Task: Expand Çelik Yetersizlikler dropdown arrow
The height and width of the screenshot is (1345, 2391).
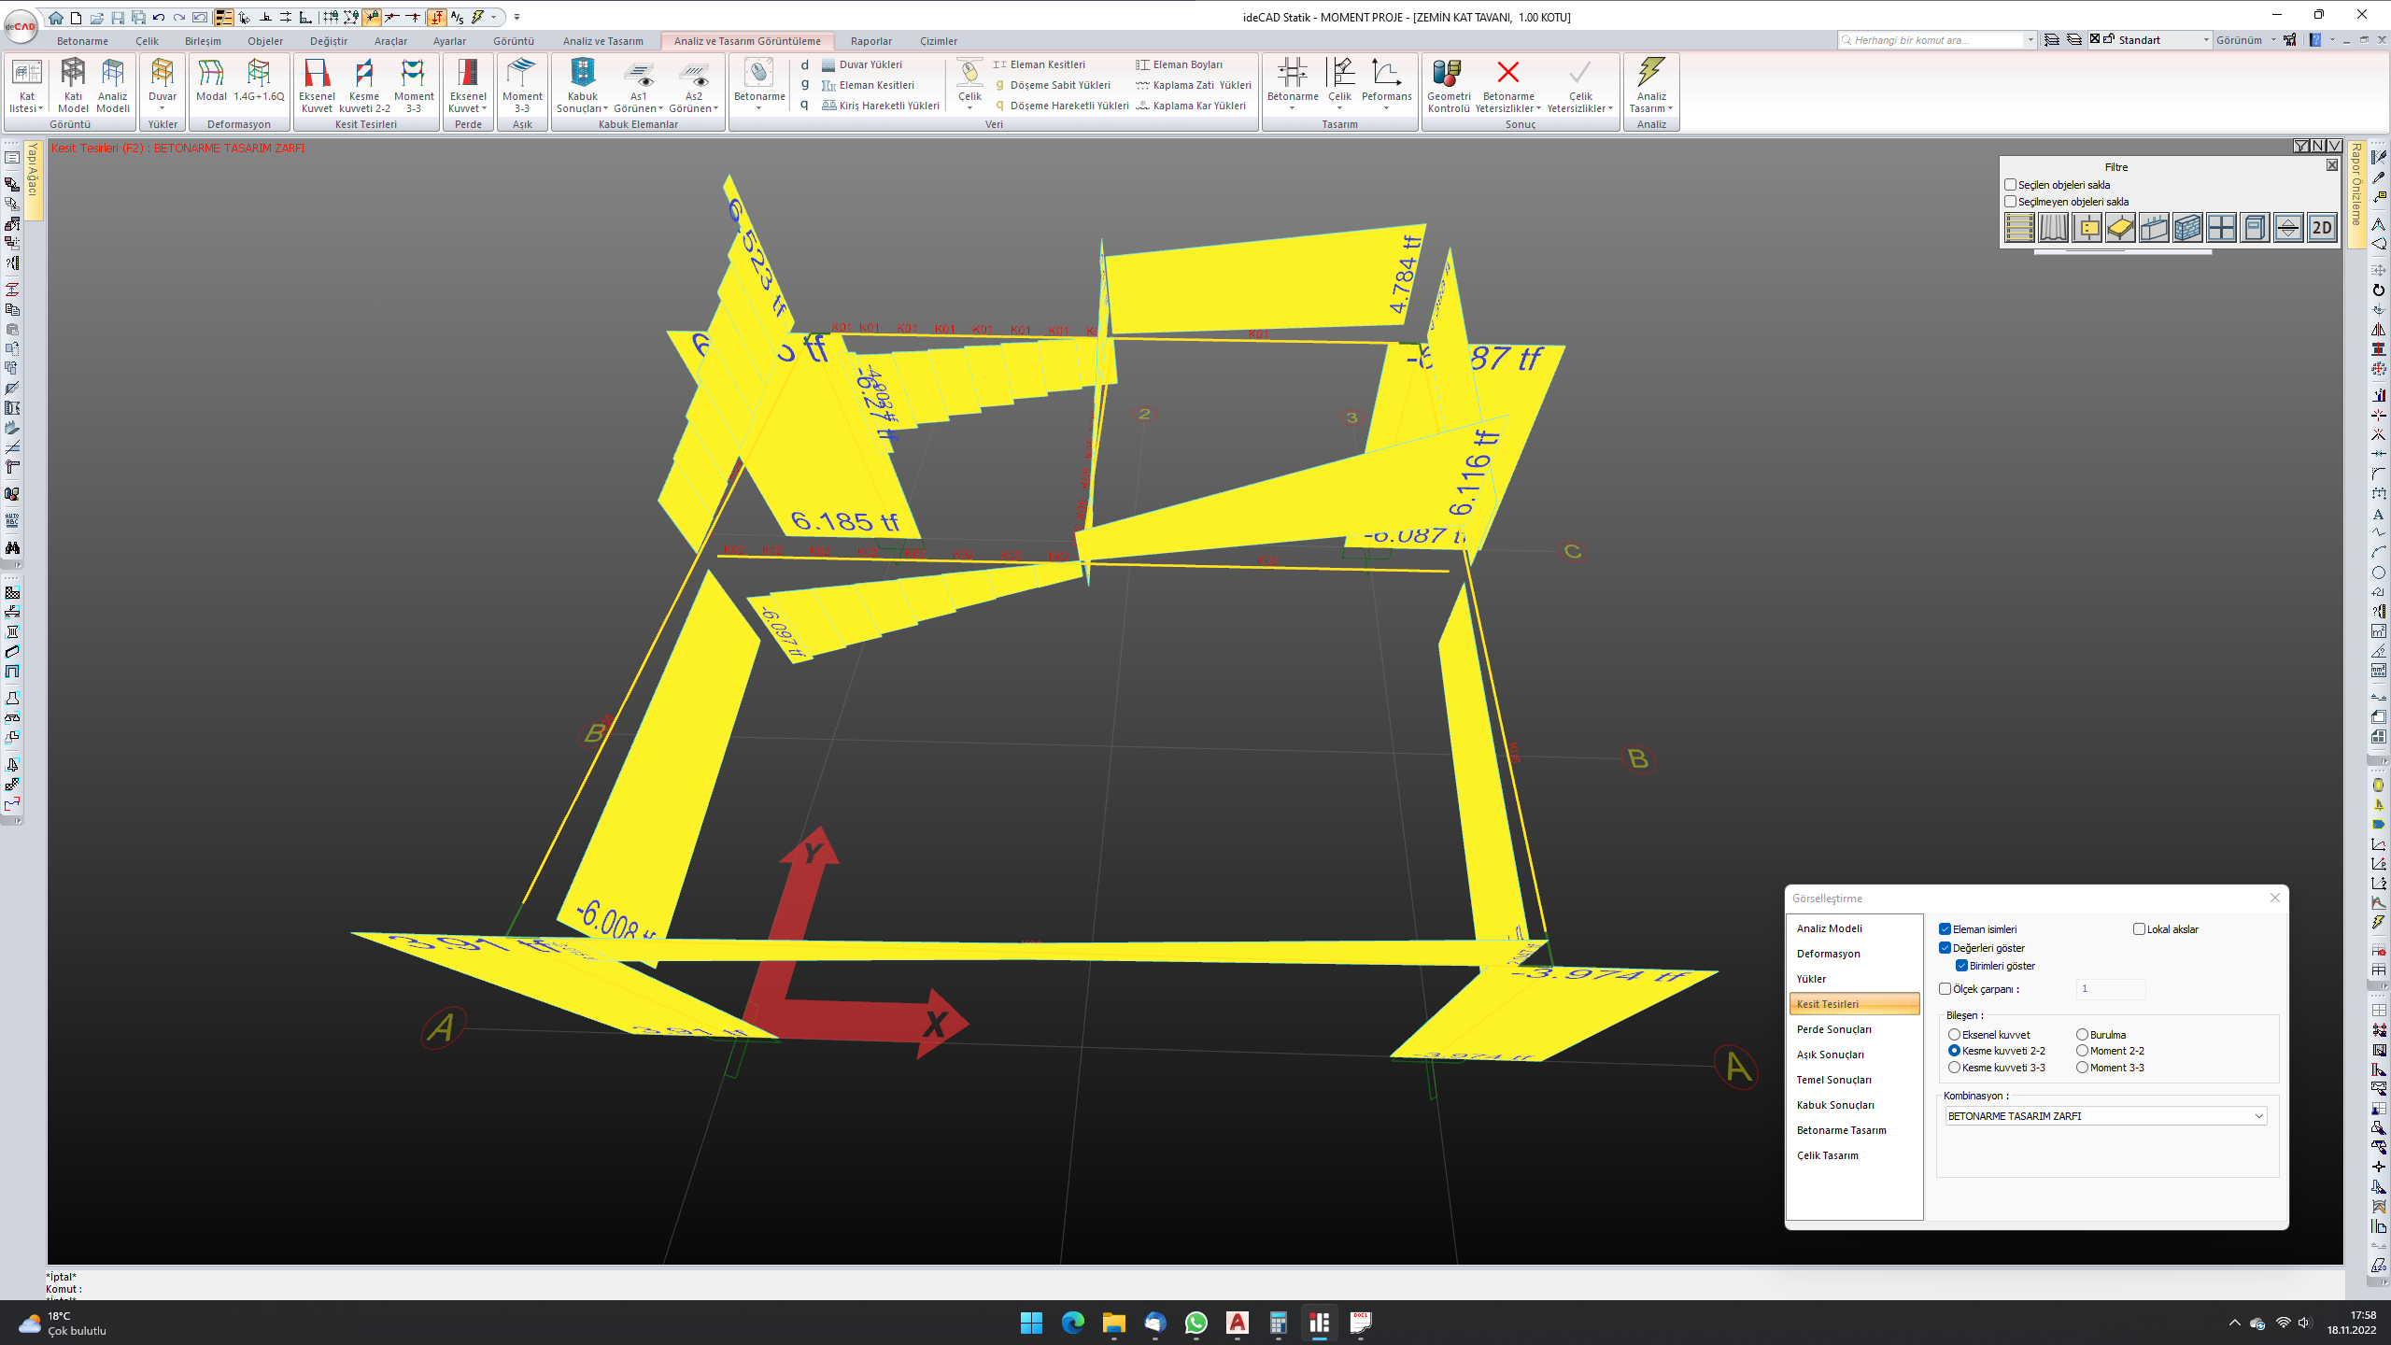Action: coord(1610,109)
